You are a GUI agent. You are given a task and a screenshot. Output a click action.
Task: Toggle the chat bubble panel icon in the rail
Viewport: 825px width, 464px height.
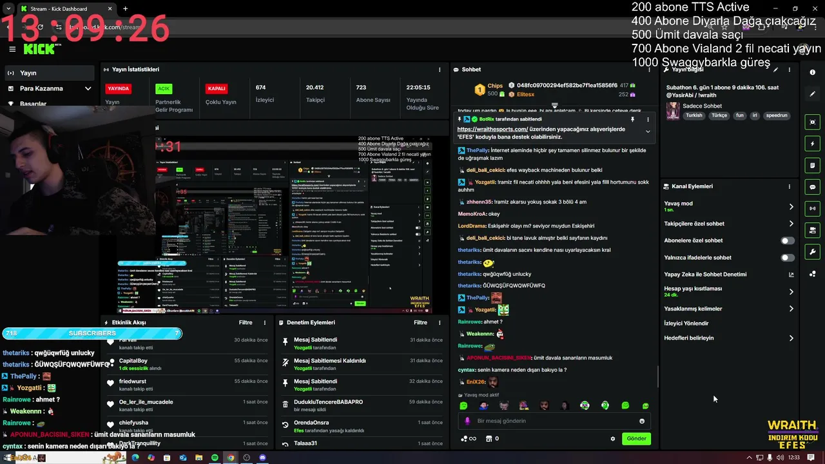[813, 187]
